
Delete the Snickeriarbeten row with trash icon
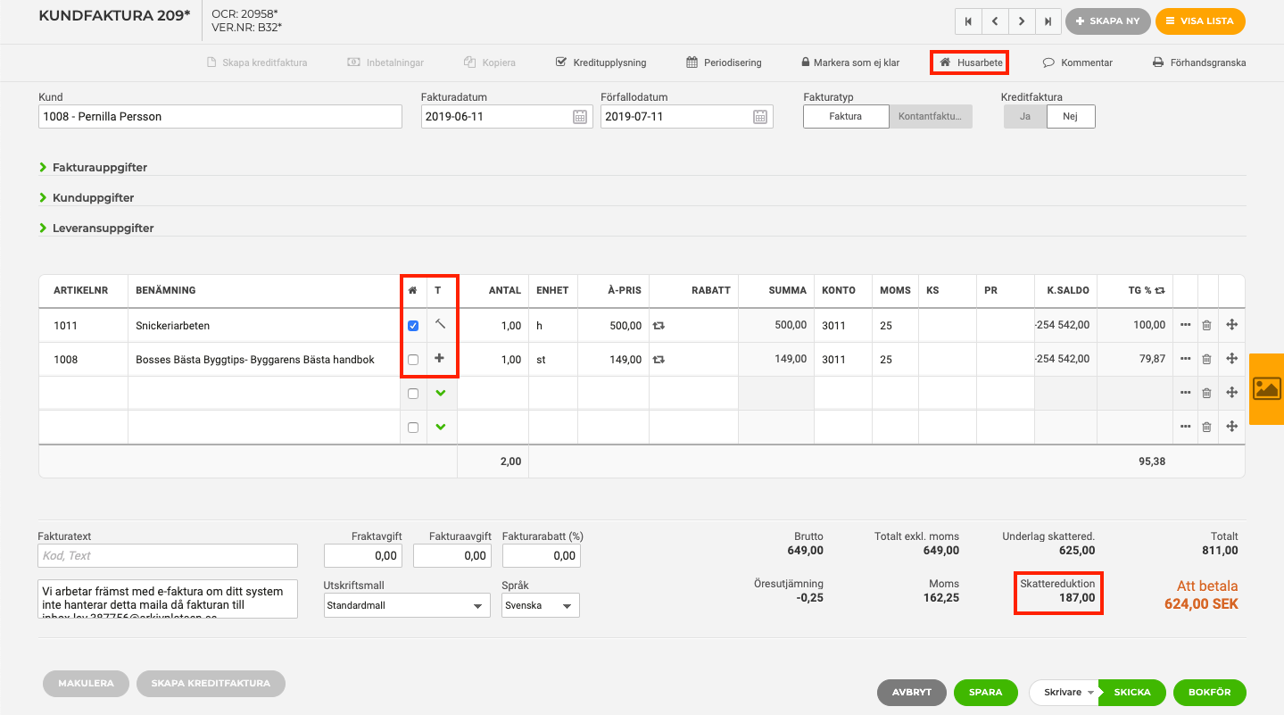click(1206, 326)
